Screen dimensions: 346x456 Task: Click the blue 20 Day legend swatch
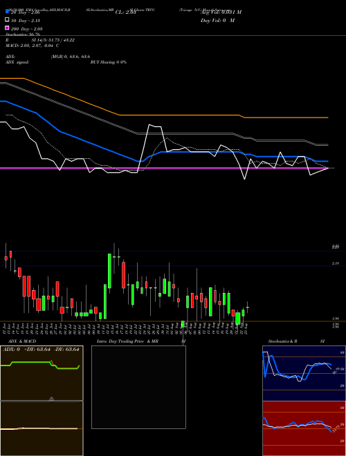(x=7, y=11)
